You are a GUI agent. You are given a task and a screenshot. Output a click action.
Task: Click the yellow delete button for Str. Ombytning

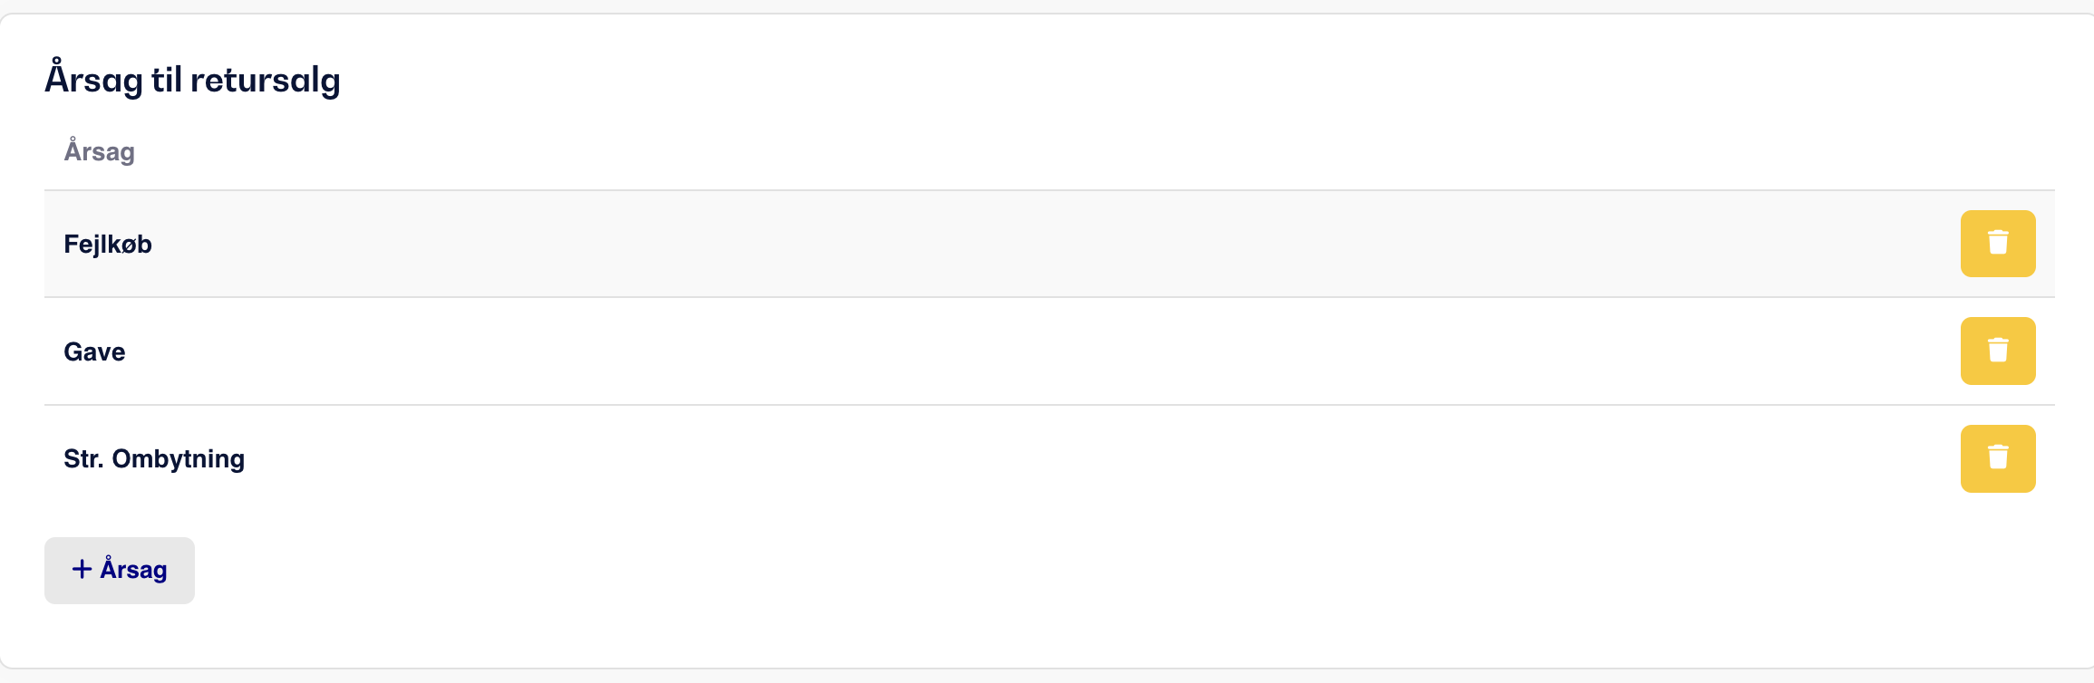point(1998,458)
